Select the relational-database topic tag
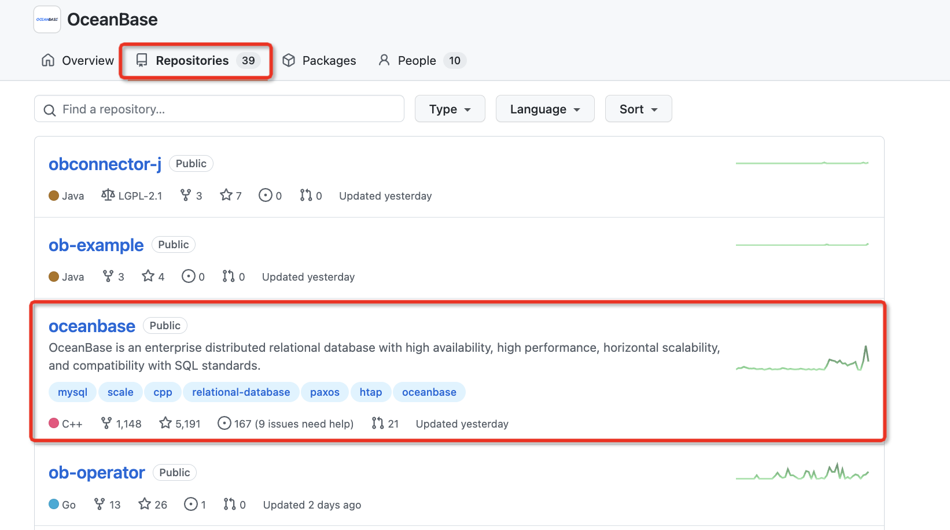The width and height of the screenshot is (950, 530). 241,392
